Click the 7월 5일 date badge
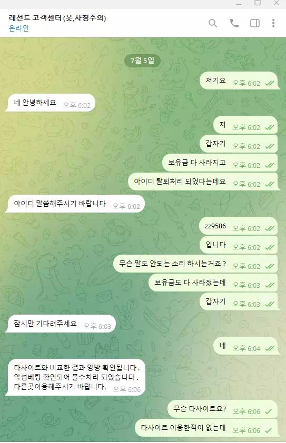The width and height of the screenshot is (286, 443). point(143,61)
